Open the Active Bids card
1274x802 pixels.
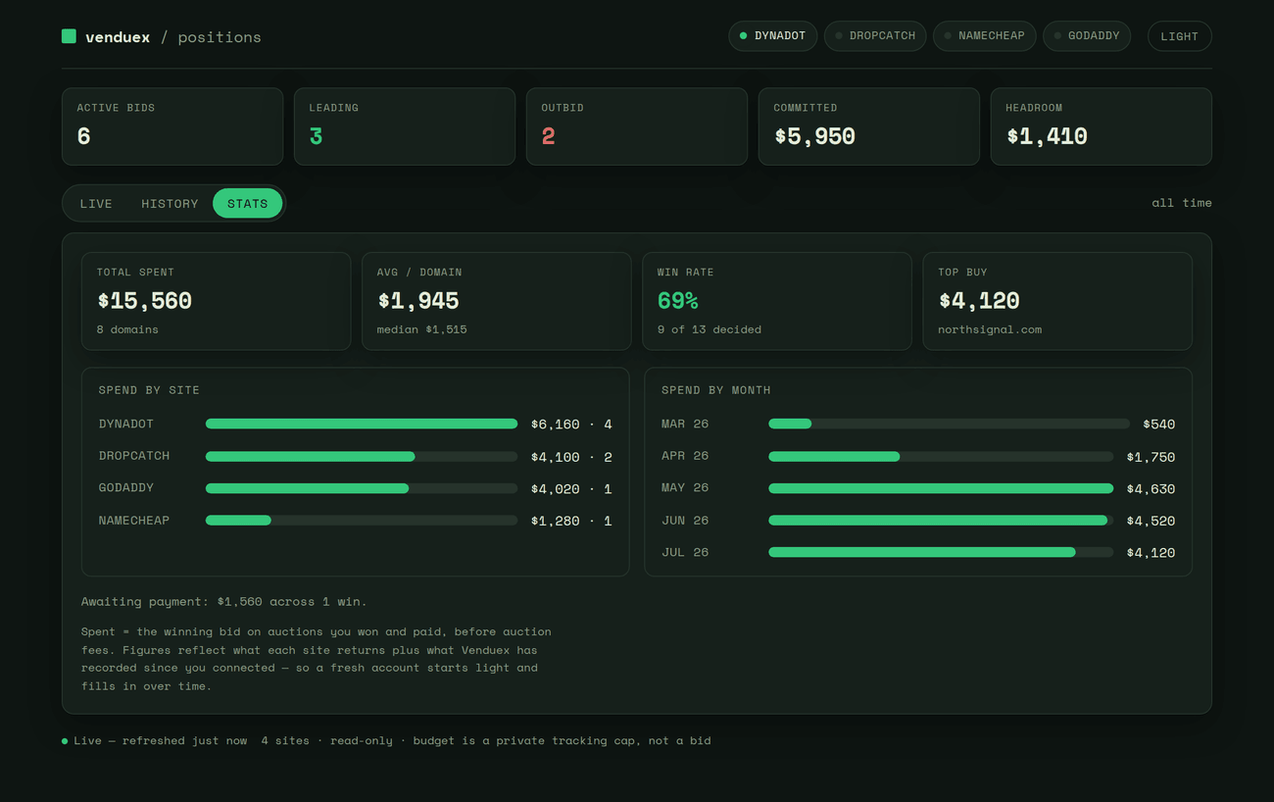point(172,126)
